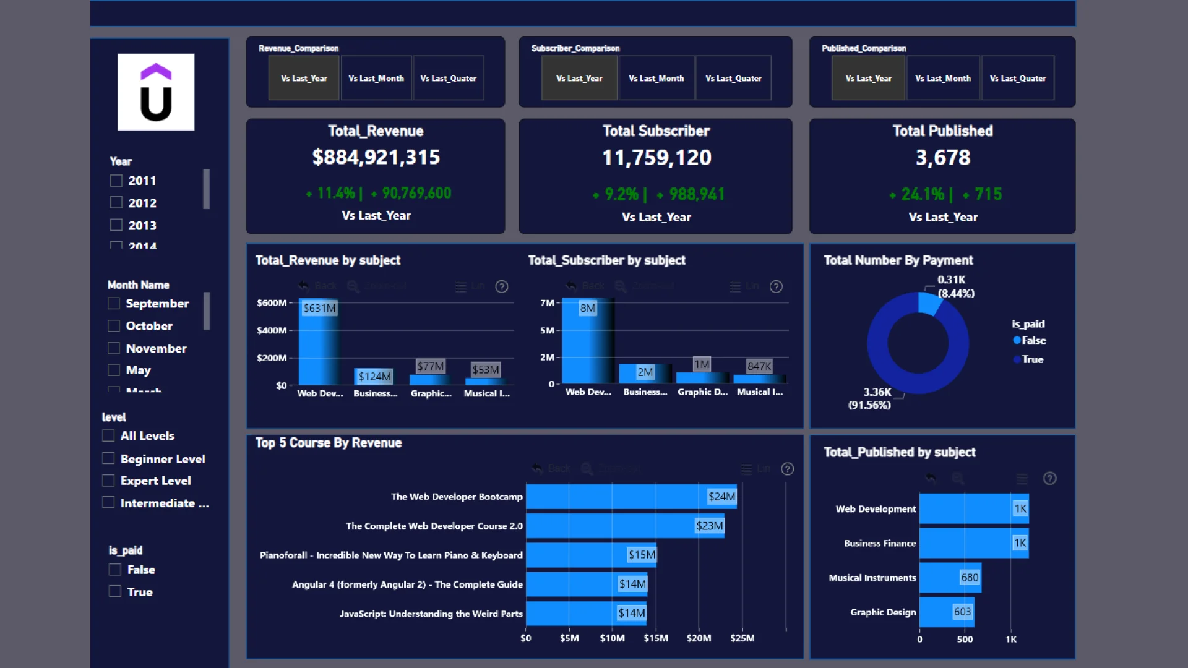Tick the September month checkbox
The image size is (1188, 668).
(x=113, y=303)
